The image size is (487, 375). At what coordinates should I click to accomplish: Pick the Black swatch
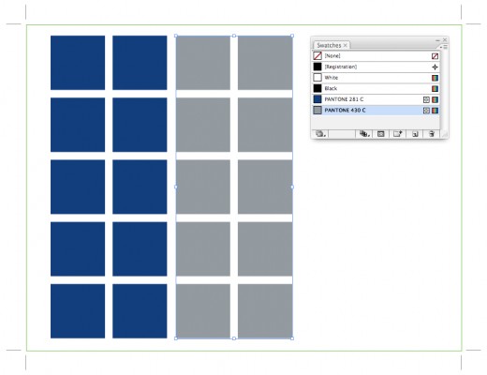[x=376, y=89]
